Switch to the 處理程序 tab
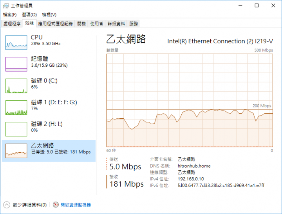282x214 pixels. (12, 24)
